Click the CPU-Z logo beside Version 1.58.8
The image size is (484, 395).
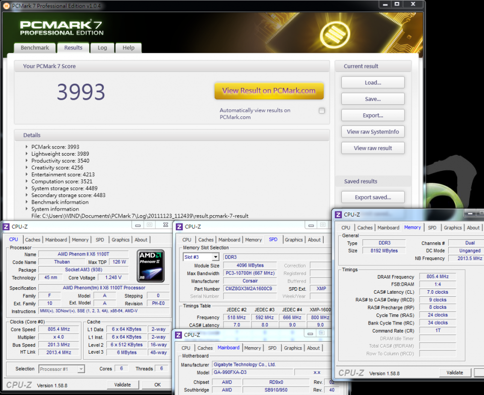pyautogui.click(x=19, y=384)
